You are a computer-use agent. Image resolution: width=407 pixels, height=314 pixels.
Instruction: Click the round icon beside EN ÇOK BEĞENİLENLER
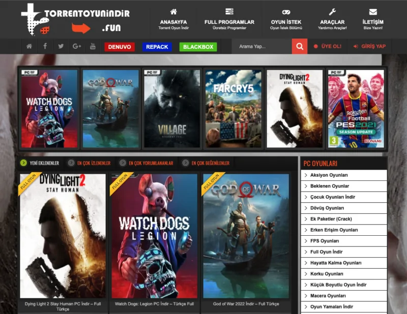[x=185, y=163]
